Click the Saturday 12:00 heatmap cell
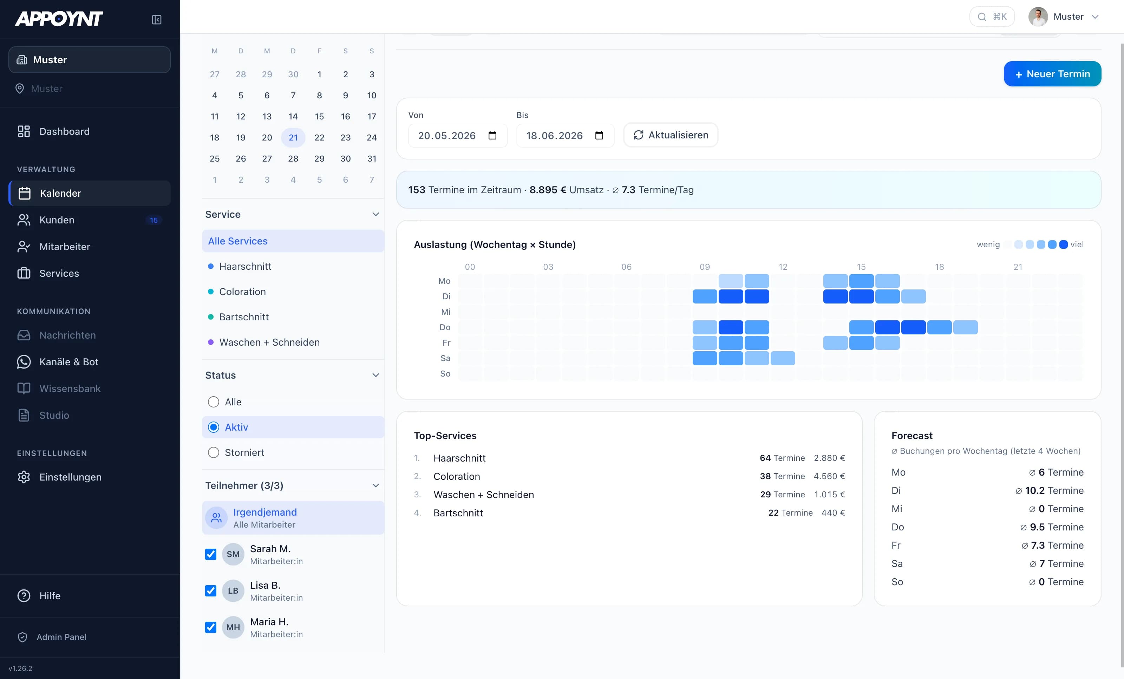1124x679 pixels. click(783, 358)
